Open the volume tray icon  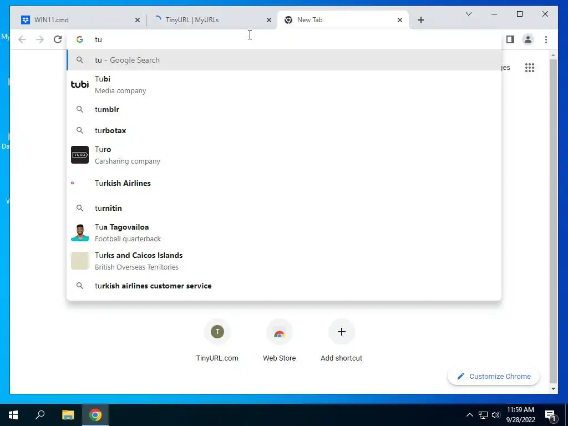pos(496,415)
